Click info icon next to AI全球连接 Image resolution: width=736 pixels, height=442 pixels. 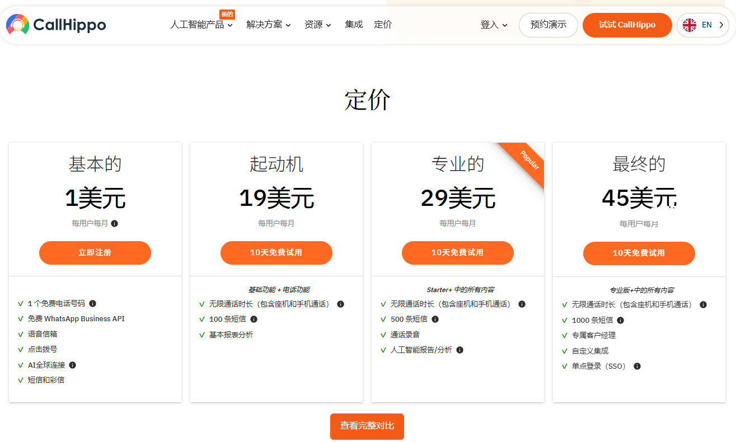click(x=72, y=365)
